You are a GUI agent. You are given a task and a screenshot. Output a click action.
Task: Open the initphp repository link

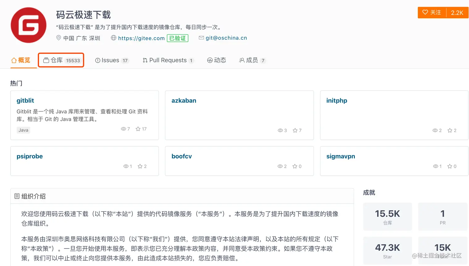click(337, 100)
